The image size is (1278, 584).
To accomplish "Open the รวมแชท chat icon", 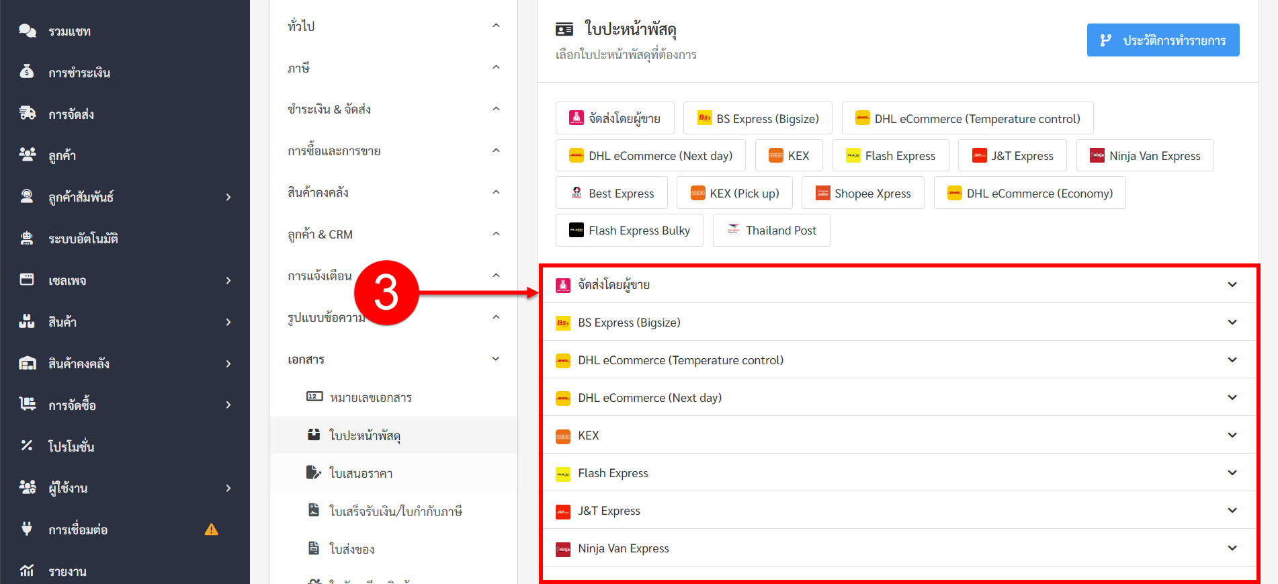I will point(27,31).
